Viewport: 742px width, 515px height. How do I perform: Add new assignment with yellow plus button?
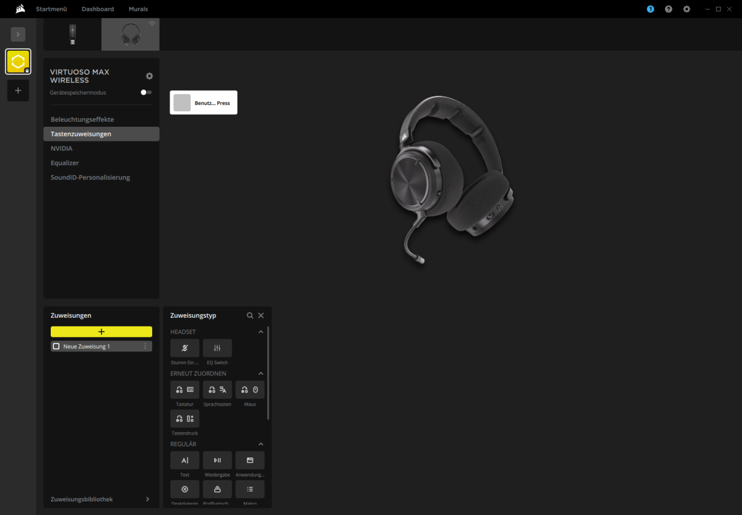pyautogui.click(x=101, y=331)
